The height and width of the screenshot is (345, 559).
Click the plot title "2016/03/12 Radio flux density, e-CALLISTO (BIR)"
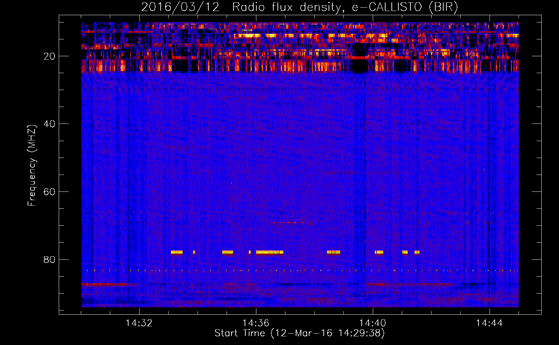(x=300, y=7)
